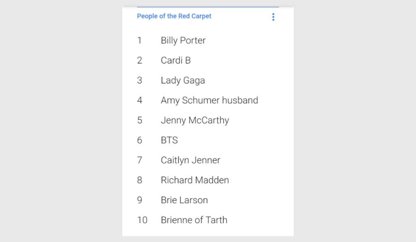Open the Cardi B entry
The width and height of the screenshot is (416, 242).
click(x=175, y=60)
